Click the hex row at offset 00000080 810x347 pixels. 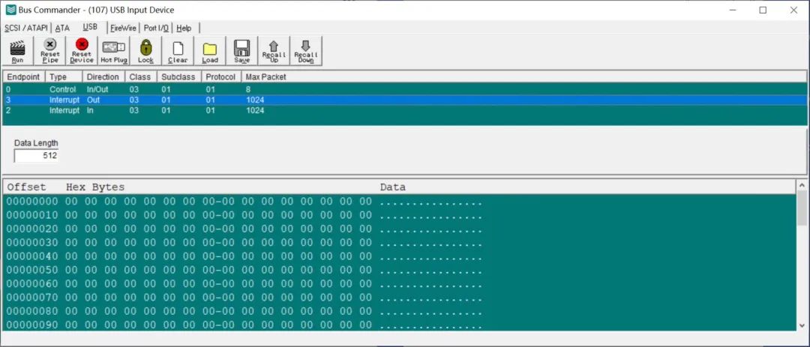click(399, 311)
